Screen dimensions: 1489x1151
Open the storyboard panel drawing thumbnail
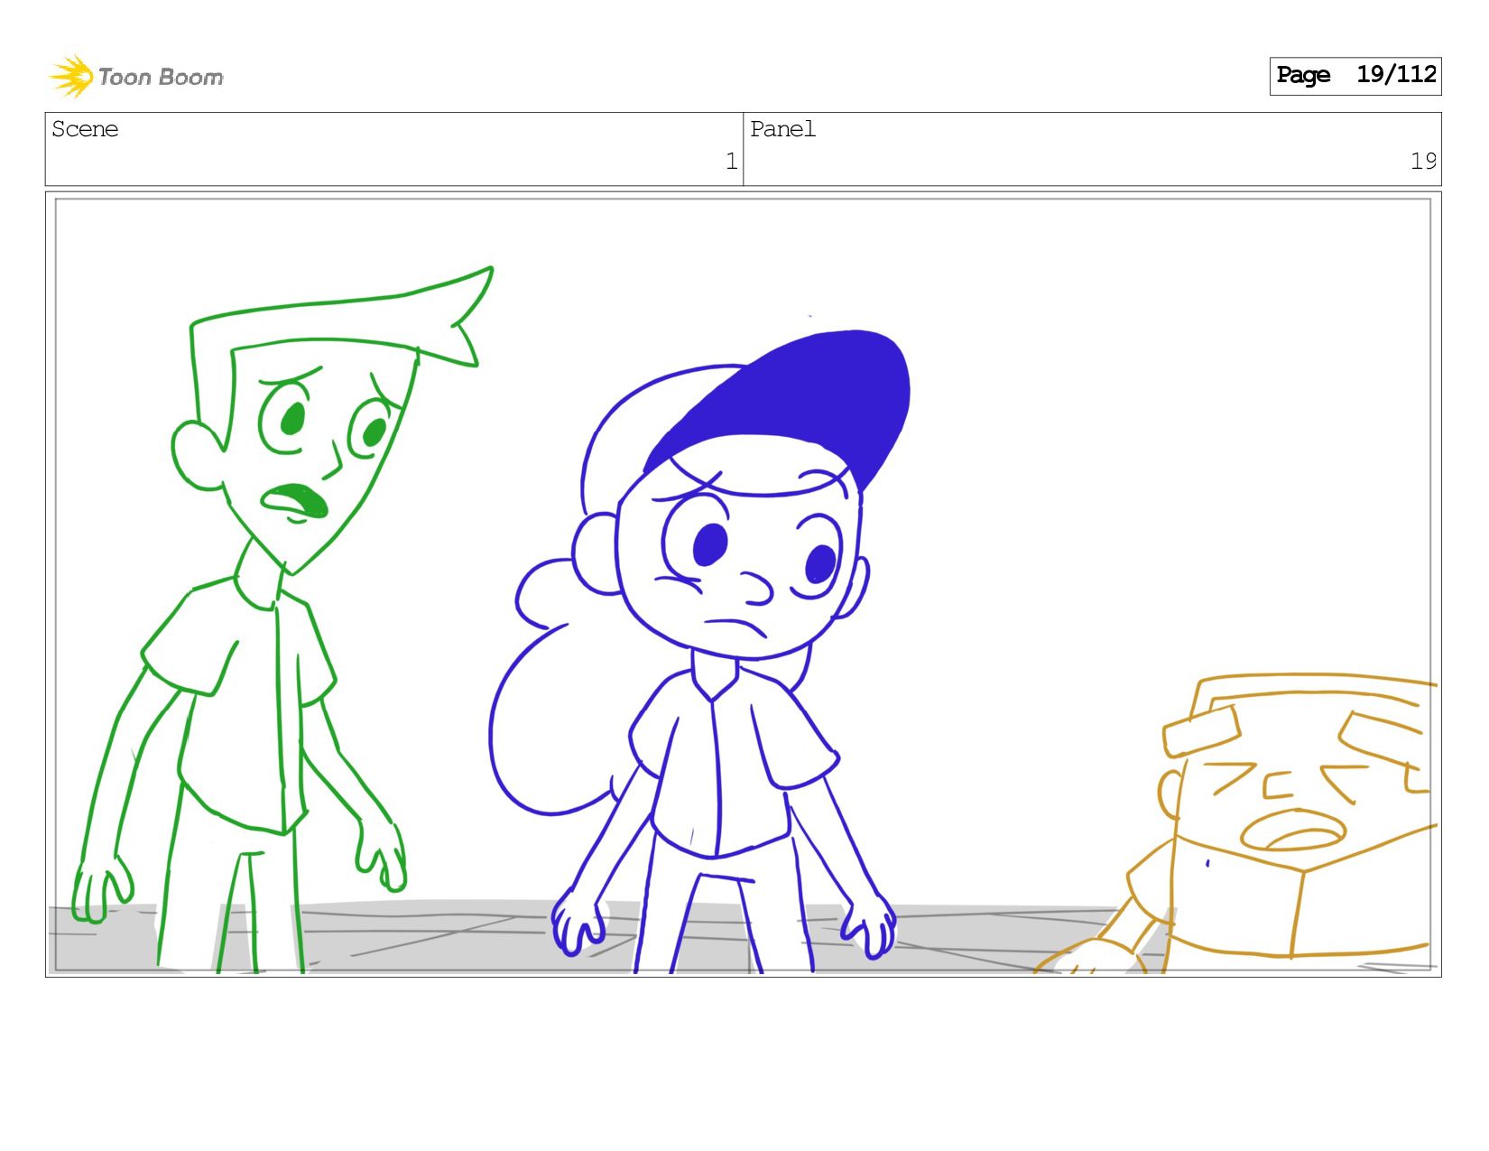[744, 584]
